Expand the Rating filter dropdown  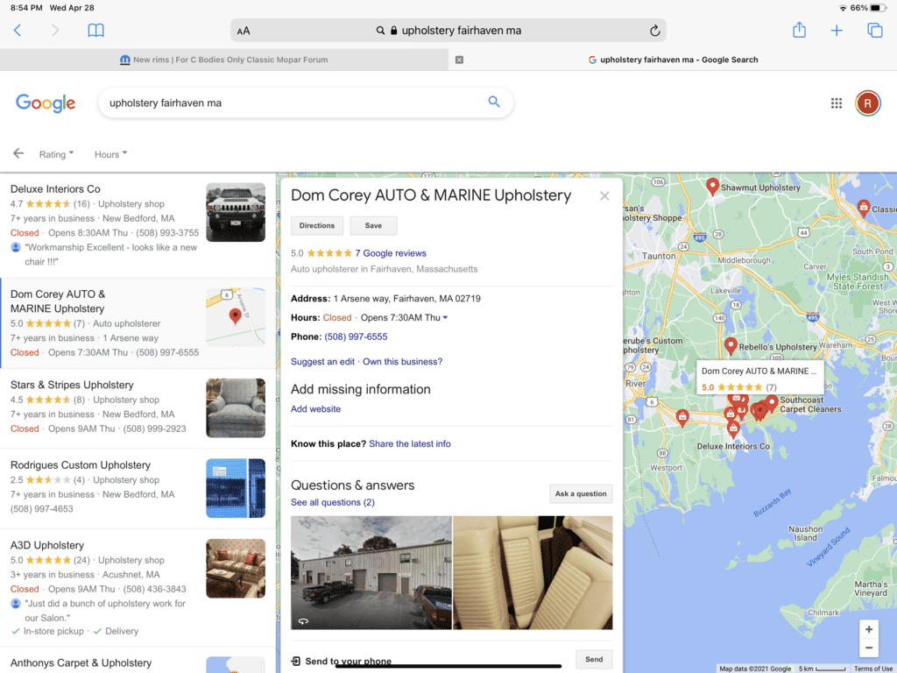click(56, 154)
